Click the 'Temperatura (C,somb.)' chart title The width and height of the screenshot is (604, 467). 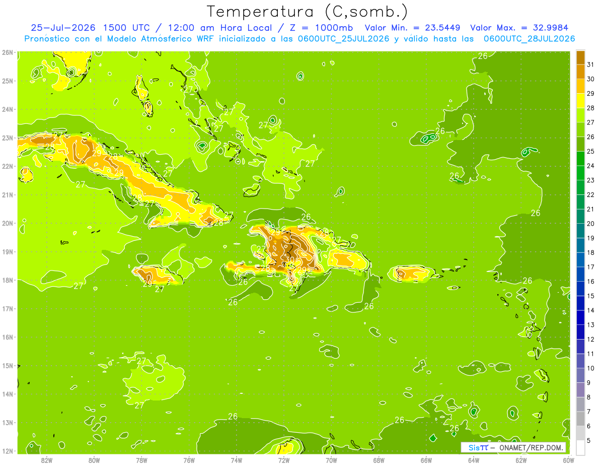pos(308,12)
